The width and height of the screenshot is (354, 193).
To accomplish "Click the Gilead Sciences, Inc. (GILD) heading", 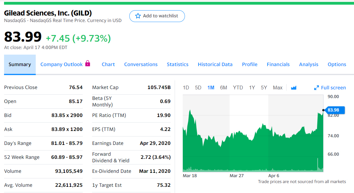I will pyautogui.click(x=48, y=13).
